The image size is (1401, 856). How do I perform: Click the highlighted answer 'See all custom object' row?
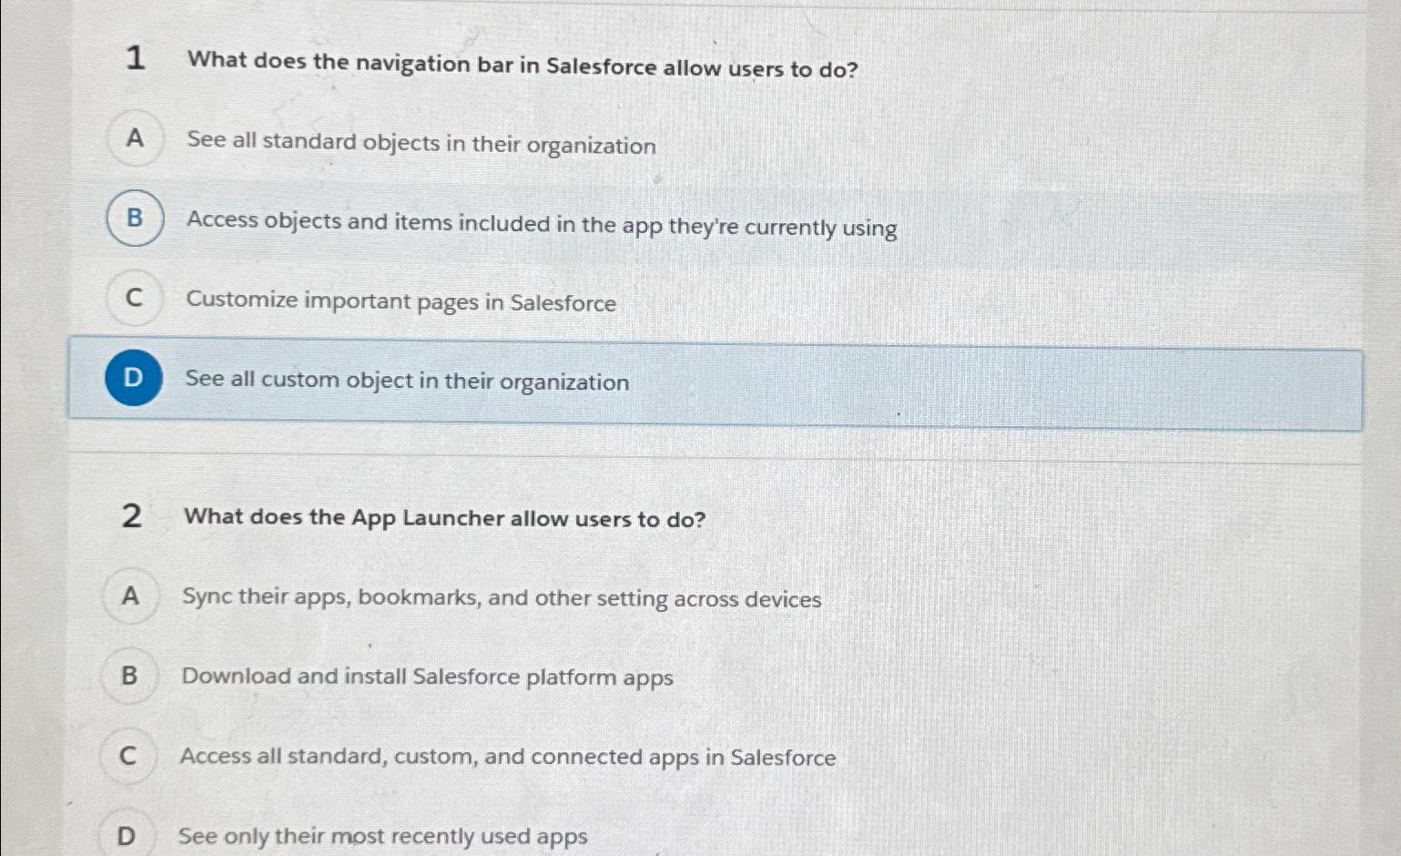tap(406, 382)
